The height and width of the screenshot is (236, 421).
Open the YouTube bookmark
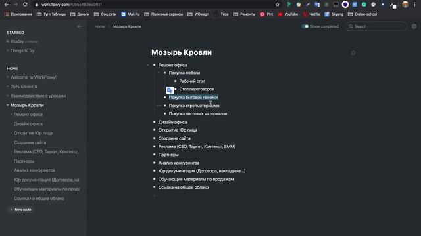[x=288, y=14]
